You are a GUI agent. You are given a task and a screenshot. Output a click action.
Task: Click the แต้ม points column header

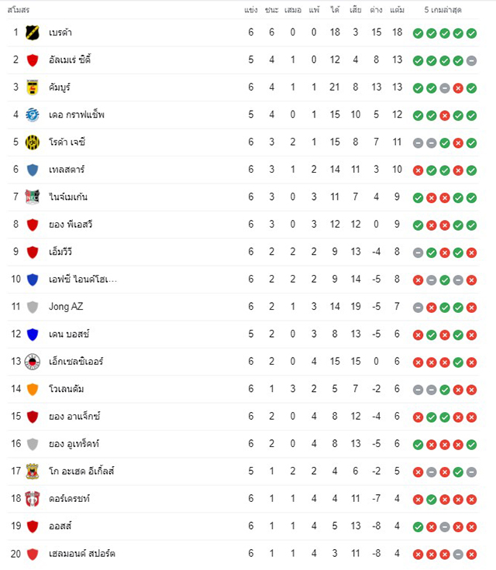pos(397,10)
